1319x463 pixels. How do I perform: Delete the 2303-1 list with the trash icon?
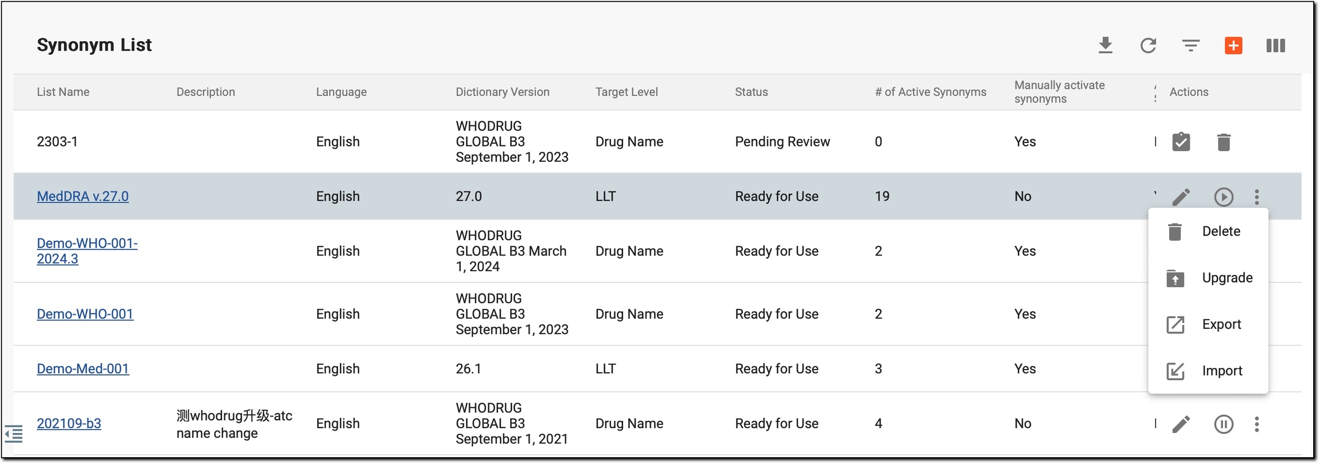point(1224,142)
